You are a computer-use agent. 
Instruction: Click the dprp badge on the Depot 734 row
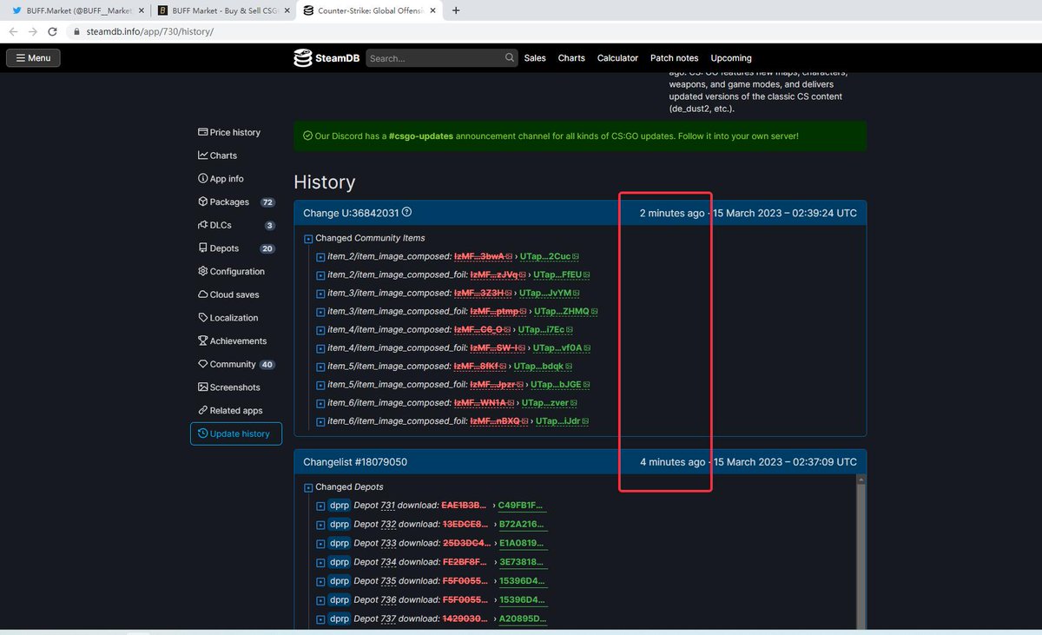[340, 562]
